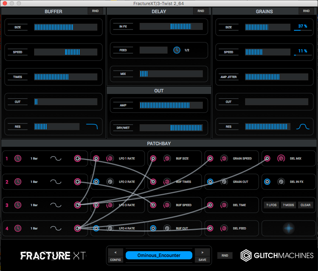Click the LFO 1 sync clock icon

click(18, 158)
